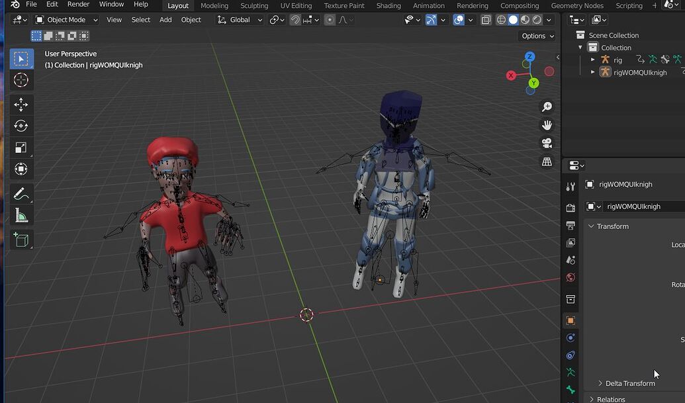Open the Render properties tab

[571, 208]
